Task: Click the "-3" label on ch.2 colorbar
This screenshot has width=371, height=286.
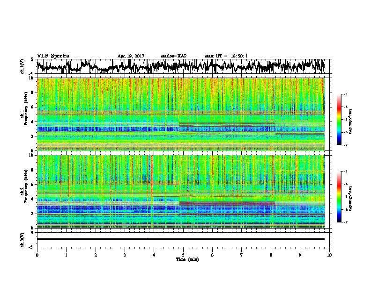Action: 345,172
